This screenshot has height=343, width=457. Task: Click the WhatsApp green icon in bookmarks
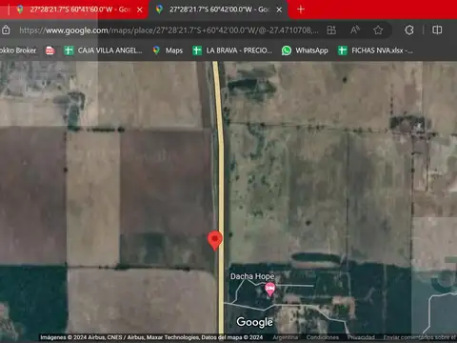pyautogui.click(x=287, y=50)
